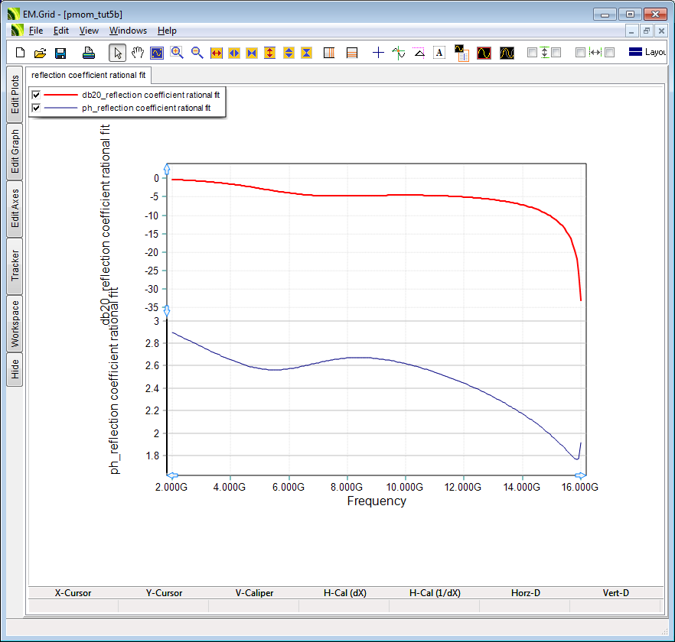675x642 pixels.
Task: Select the Pan hand tool
Action: pyautogui.click(x=138, y=53)
